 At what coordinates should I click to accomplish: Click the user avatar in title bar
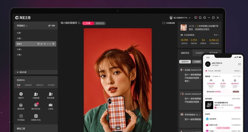(x=171, y=18)
